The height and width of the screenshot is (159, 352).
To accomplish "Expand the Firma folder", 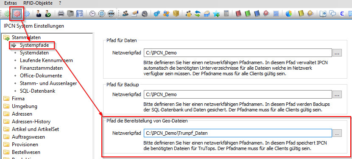I will pos(6,99).
